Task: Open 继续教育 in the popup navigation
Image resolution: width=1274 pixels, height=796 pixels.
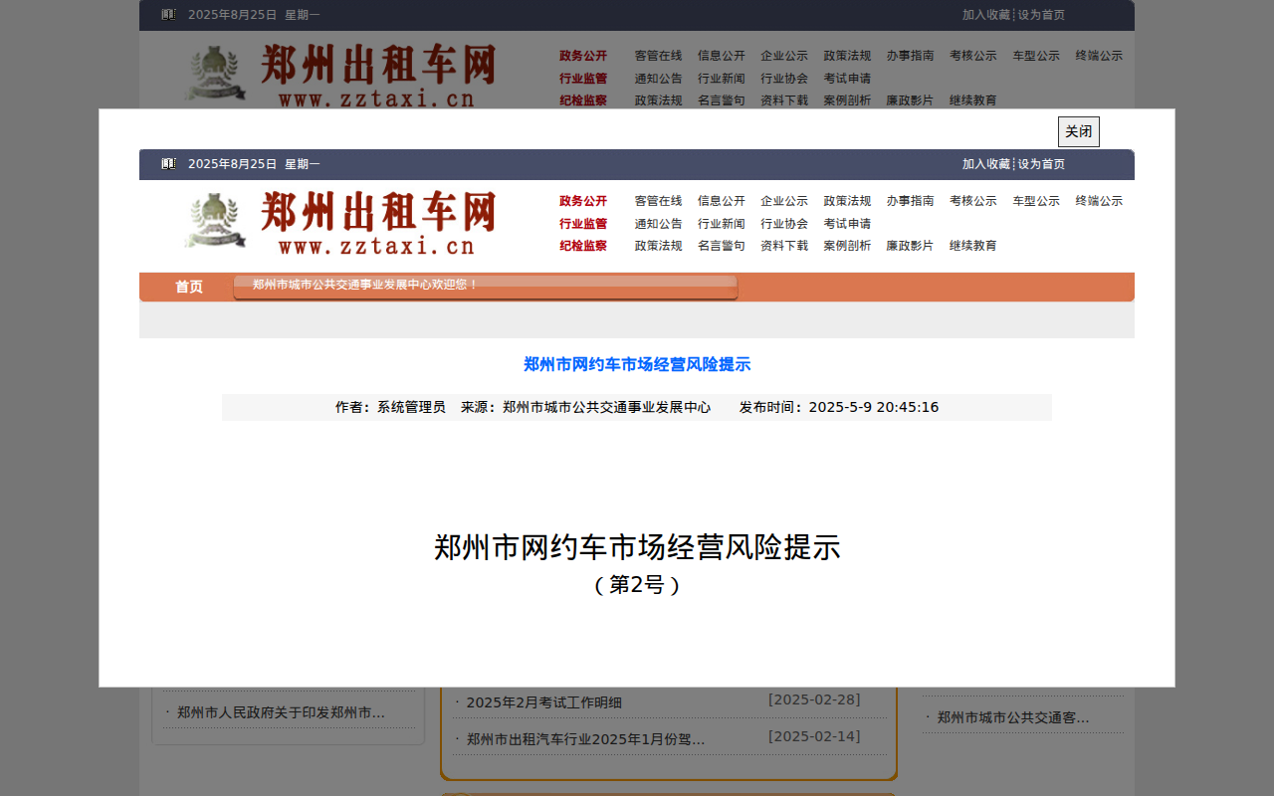Action: [x=973, y=246]
